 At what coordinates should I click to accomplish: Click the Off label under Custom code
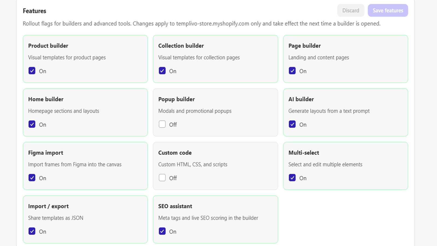[x=173, y=178]
